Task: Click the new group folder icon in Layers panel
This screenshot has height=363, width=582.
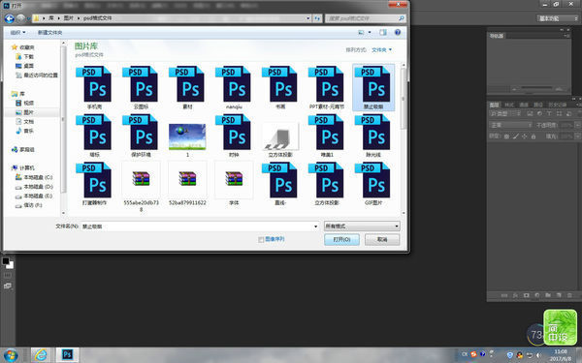Action: (548, 295)
